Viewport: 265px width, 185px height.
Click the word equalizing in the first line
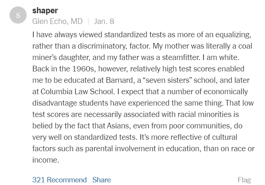tap(233, 35)
